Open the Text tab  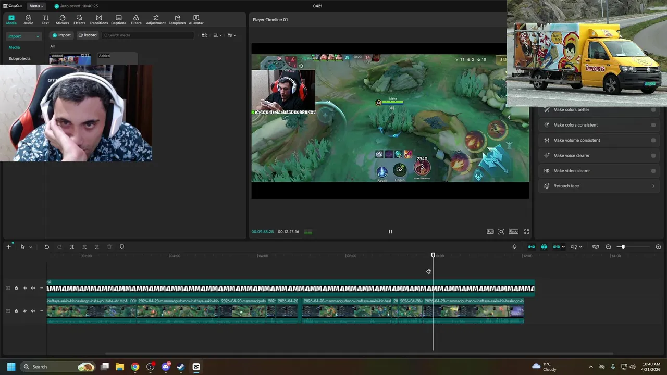(45, 20)
